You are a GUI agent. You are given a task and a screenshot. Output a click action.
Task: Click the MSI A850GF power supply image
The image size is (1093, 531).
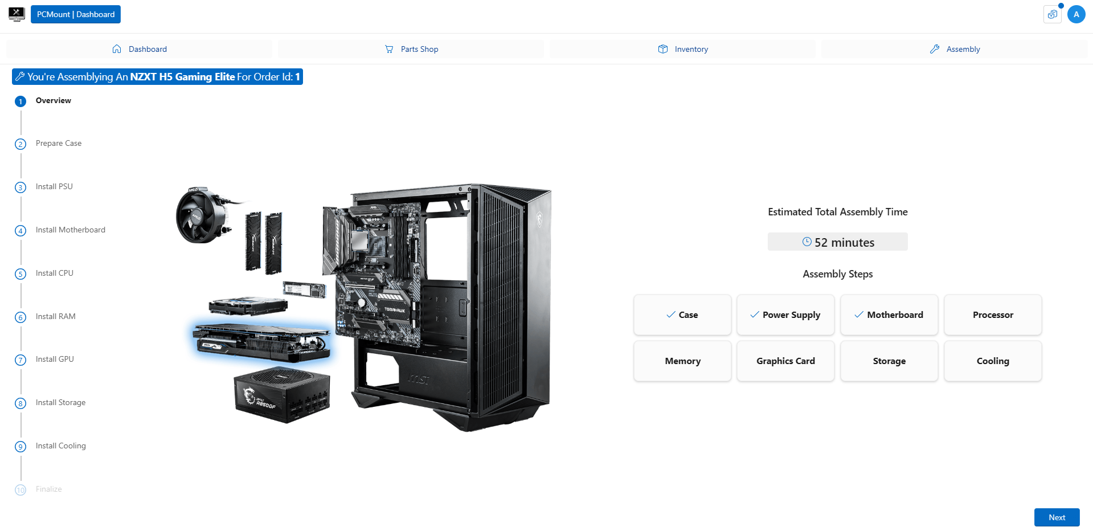tap(282, 395)
